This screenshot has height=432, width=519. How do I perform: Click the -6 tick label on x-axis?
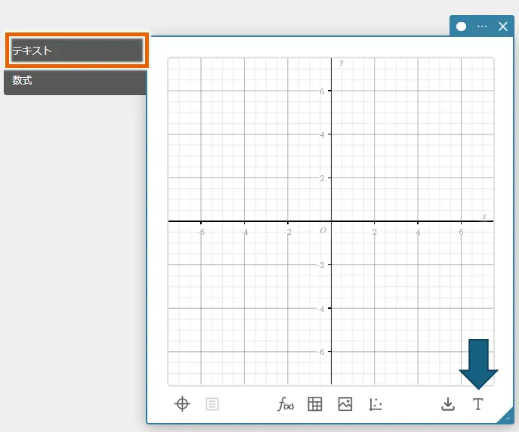(x=200, y=232)
